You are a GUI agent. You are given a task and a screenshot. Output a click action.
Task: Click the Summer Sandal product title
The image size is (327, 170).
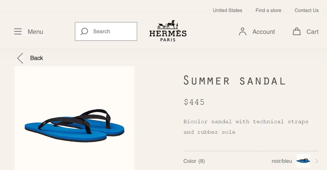234,81
